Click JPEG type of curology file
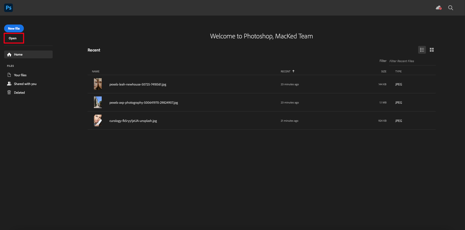This screenshot has height=230, width=465. [x=399, y=121]
